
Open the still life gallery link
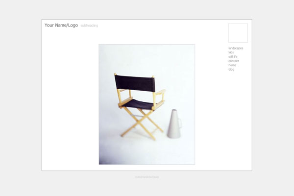tap(233, 57)
